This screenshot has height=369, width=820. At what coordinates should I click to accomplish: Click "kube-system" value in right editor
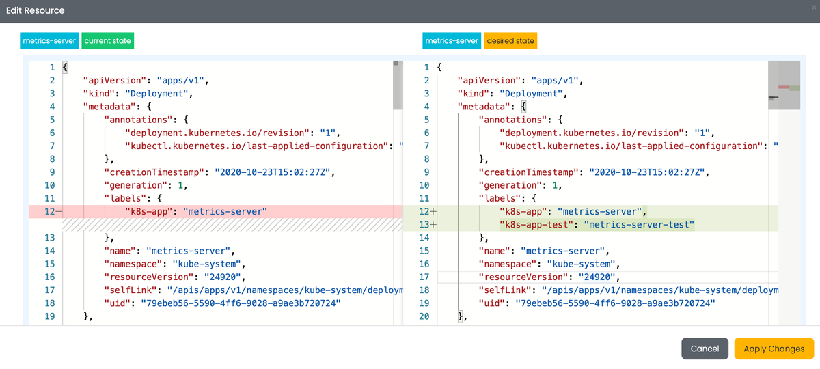tap(581, 264)
